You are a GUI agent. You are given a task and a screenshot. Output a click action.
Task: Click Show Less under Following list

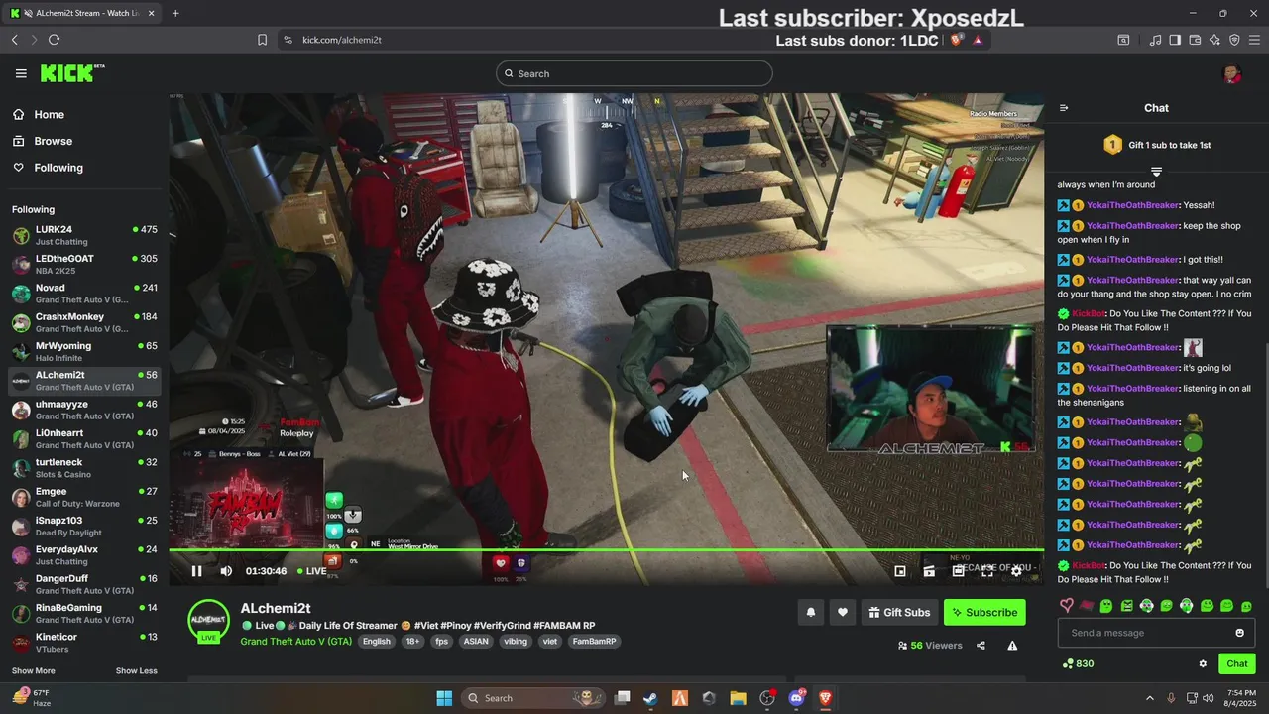(x=136, y=671)
